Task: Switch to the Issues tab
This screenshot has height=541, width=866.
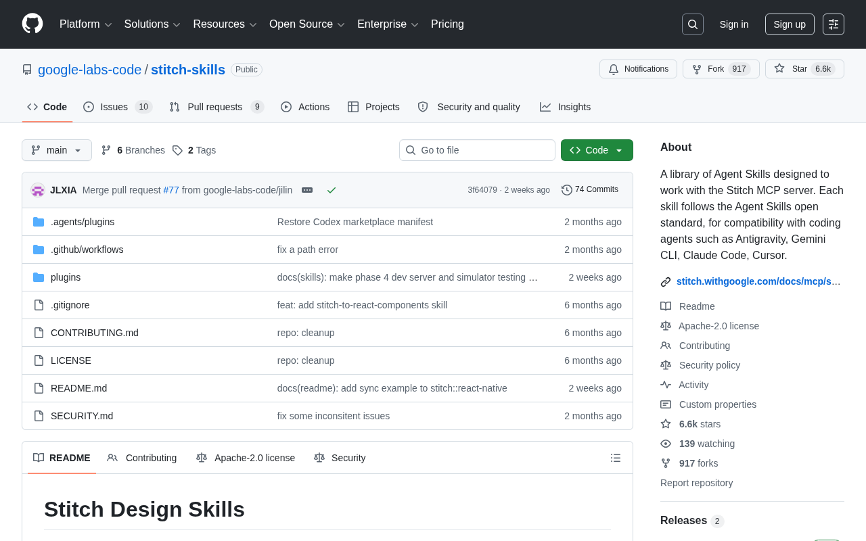Action: (118, 107)
